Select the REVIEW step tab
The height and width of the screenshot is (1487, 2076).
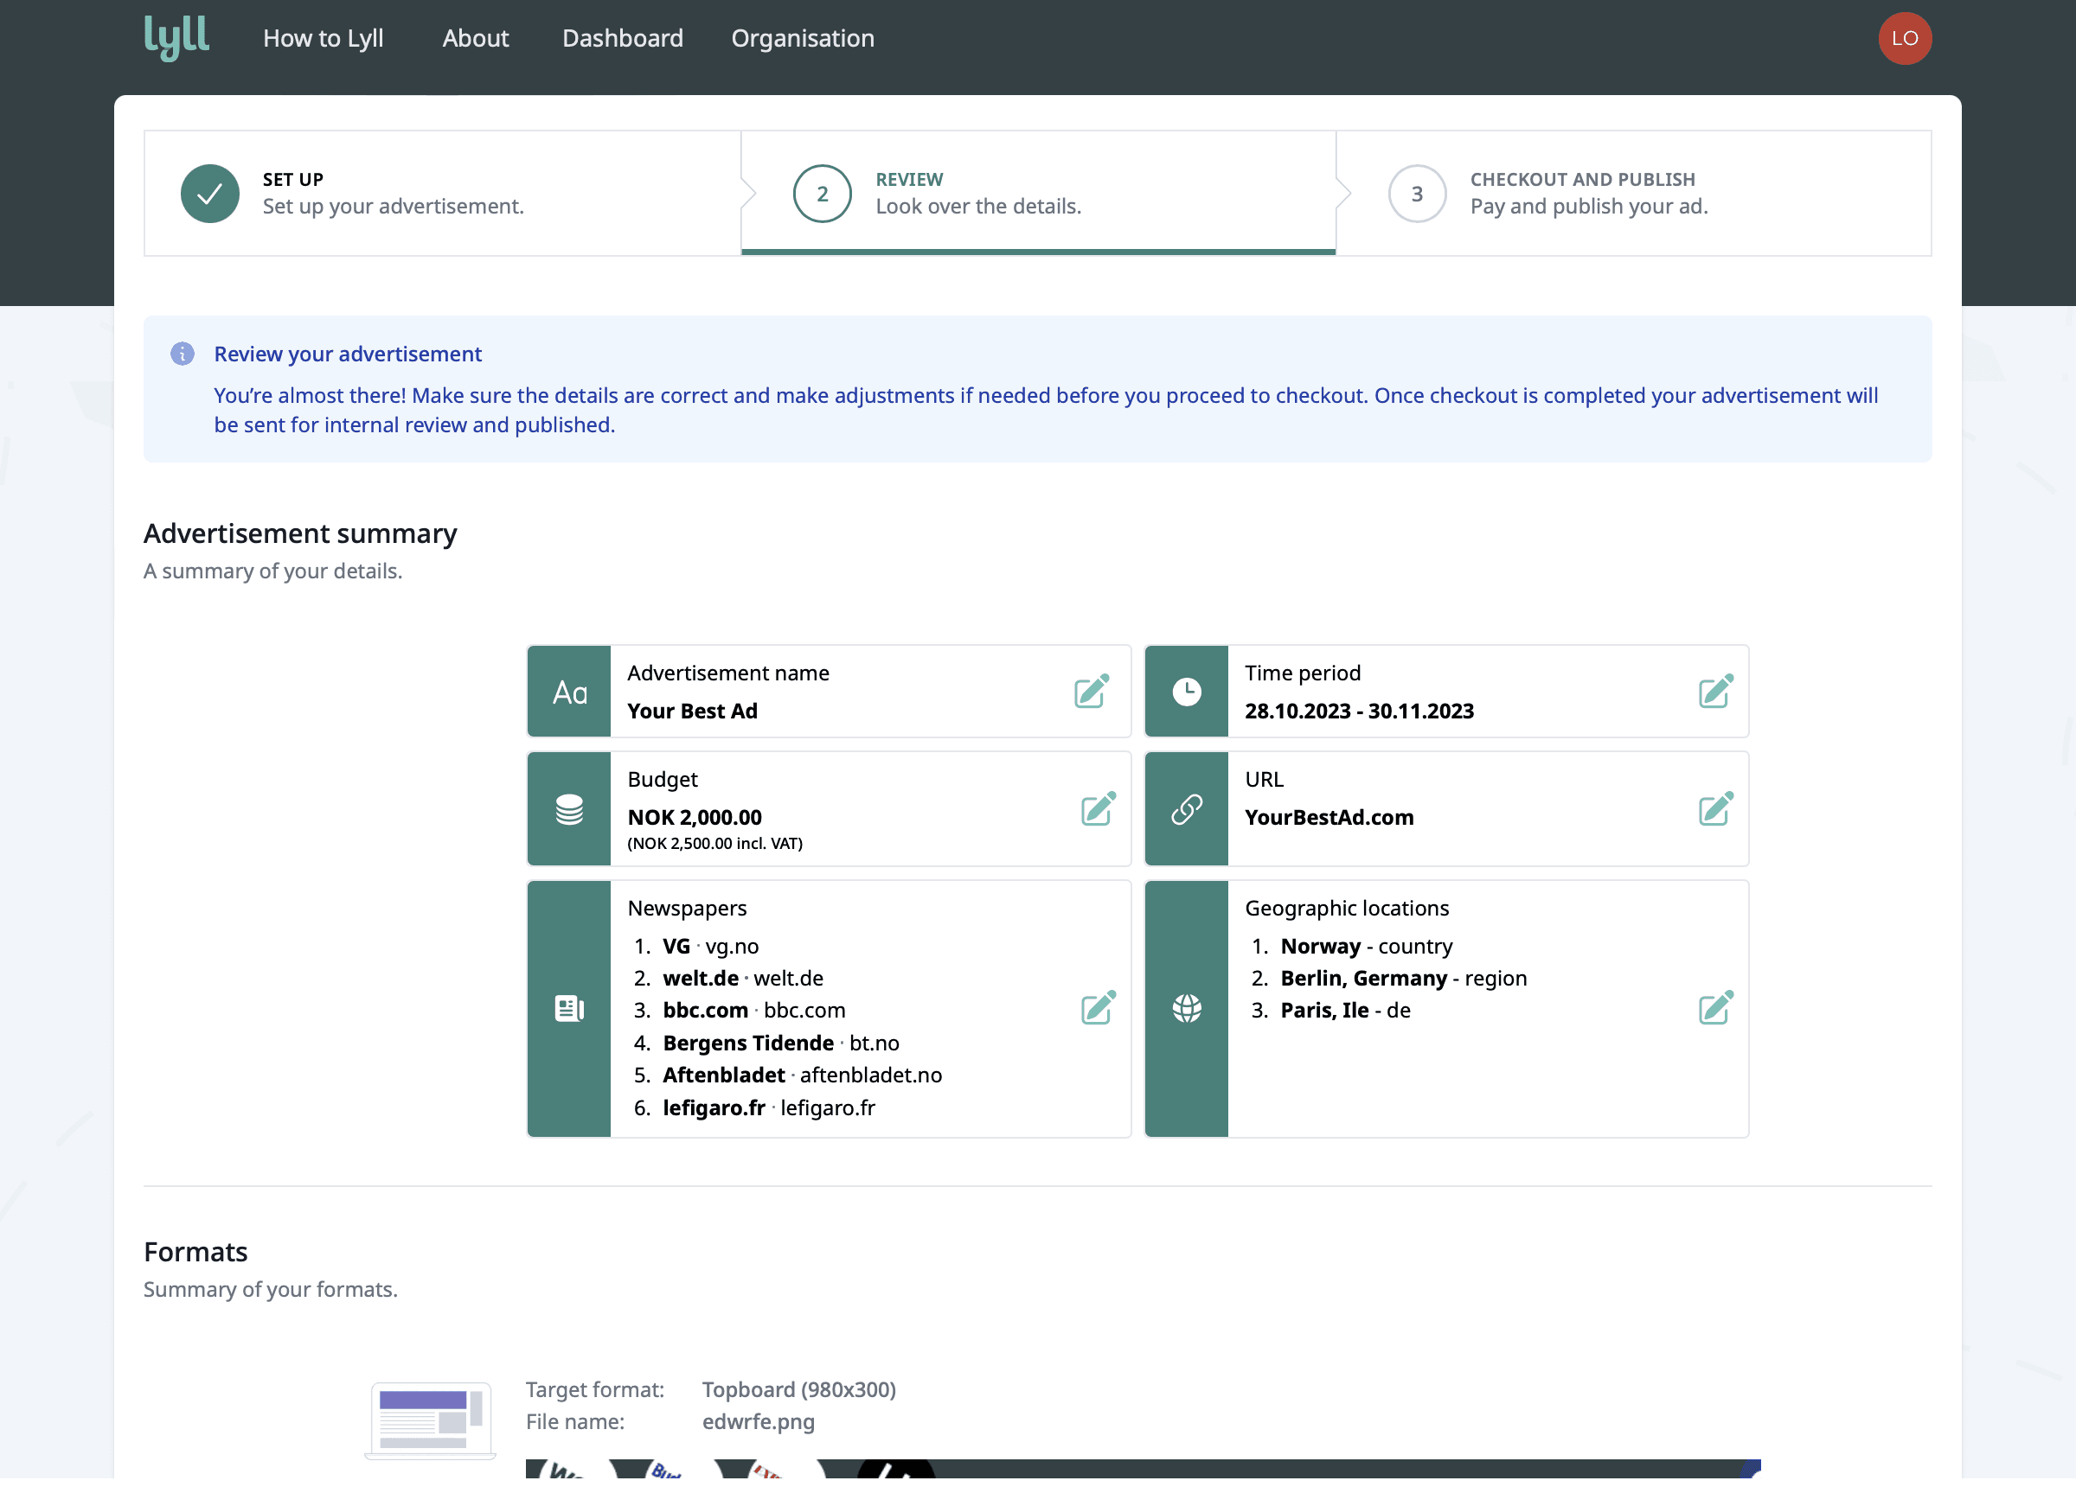pos(1038,193)
